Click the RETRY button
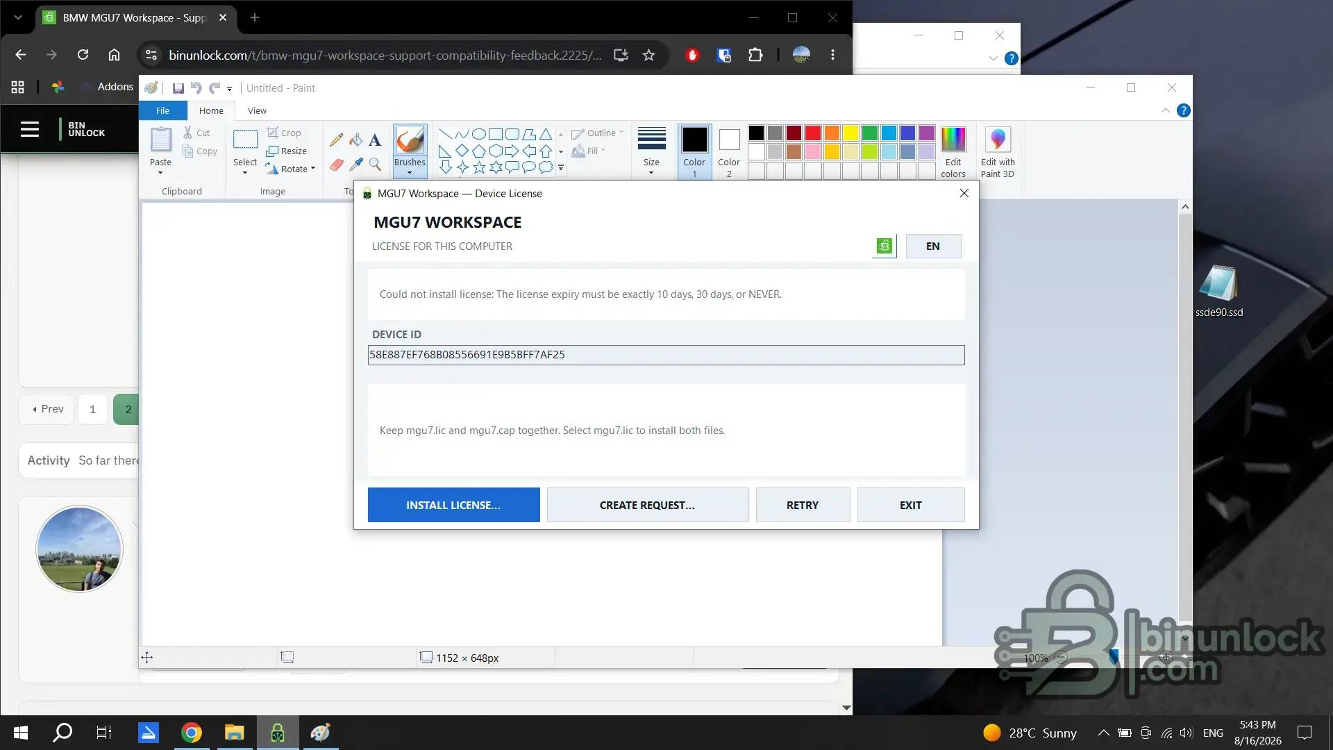 pyautogui.click(x=803, y=505)
